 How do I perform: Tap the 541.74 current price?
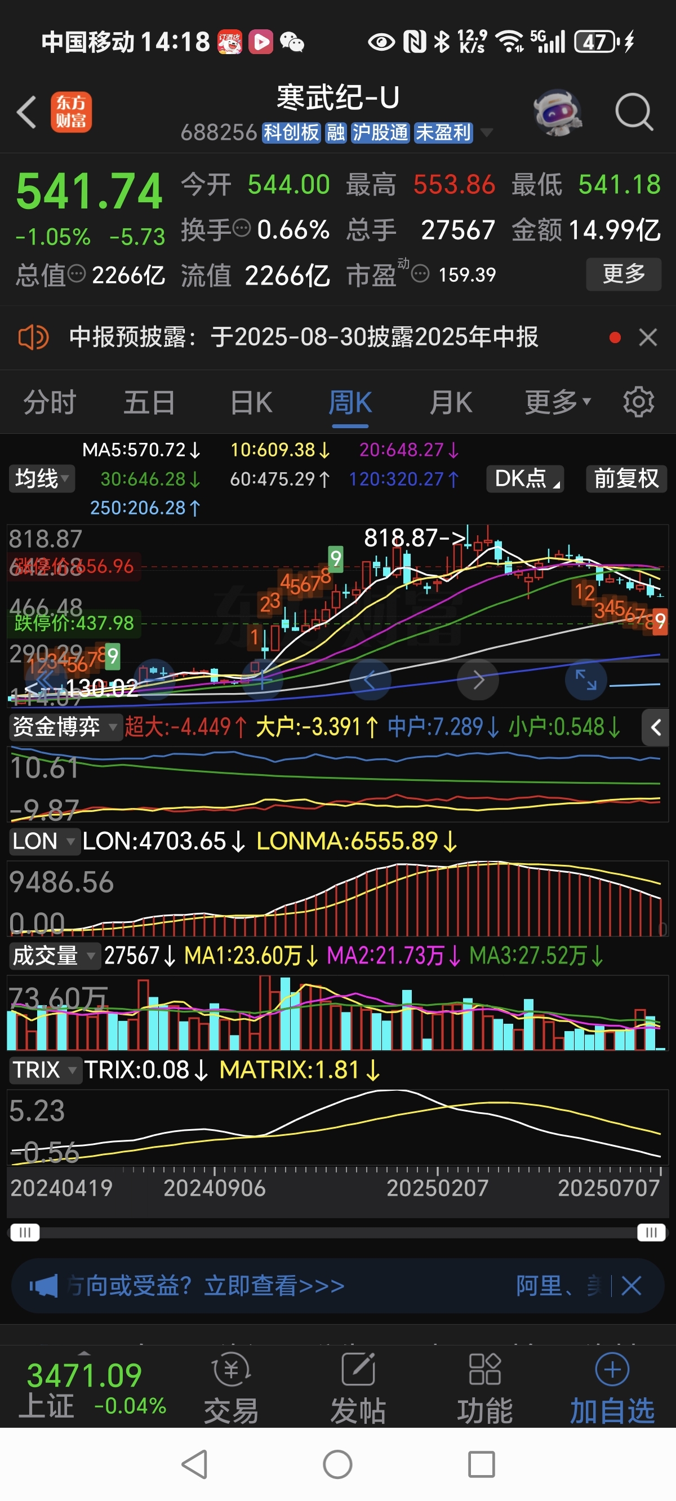(x=89, y=192)
